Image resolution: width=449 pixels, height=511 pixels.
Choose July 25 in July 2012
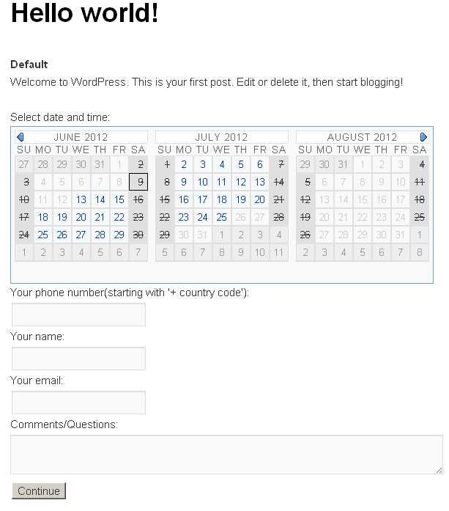[x=222, y=217]
